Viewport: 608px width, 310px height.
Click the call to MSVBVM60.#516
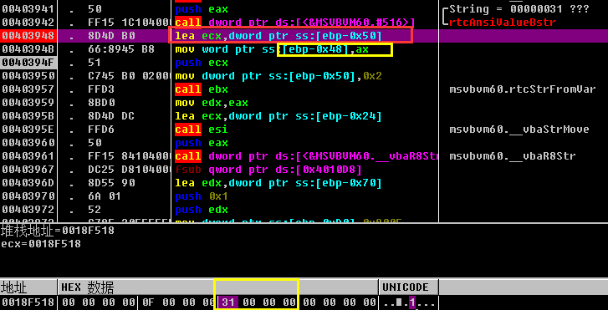295,22
